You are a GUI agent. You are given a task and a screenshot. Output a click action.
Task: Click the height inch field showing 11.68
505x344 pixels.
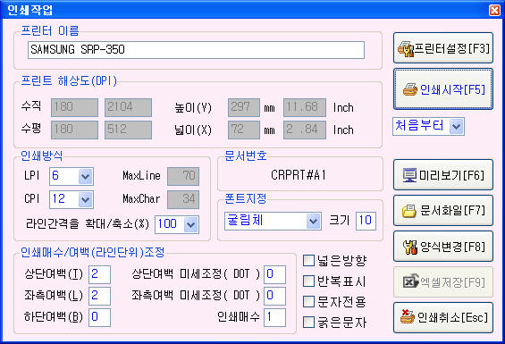305,107
